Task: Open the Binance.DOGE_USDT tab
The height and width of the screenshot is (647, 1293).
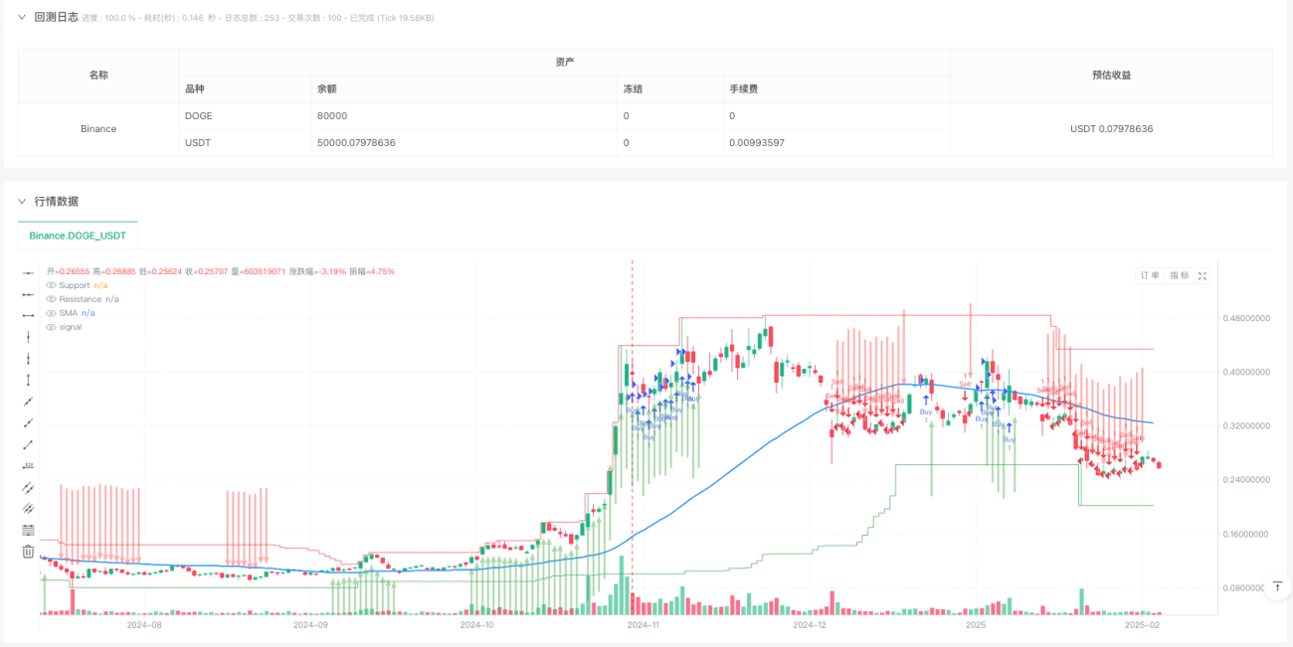Action: [78, 236]
